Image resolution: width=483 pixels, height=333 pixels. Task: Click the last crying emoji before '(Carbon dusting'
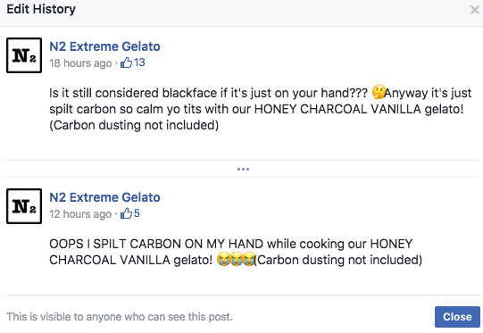(249, 259)
